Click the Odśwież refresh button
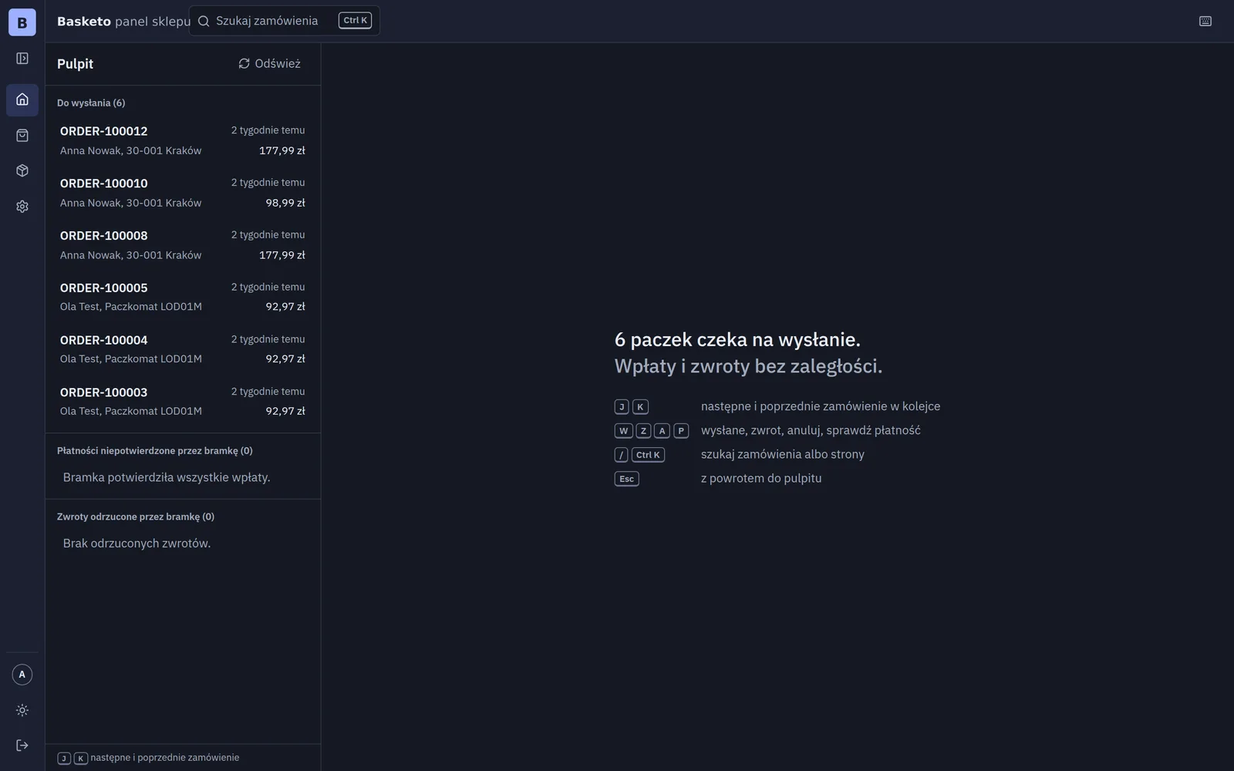Viewport: 1234px width, 771px height. [269, 63]
